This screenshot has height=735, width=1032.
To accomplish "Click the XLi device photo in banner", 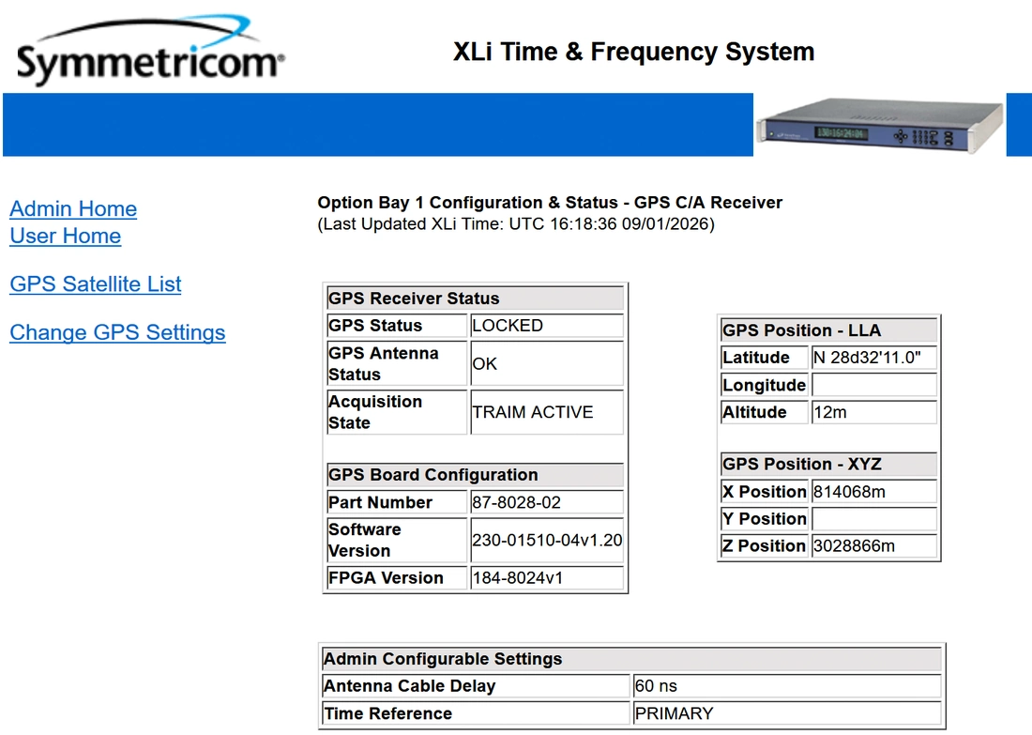I will pos(879,125).
